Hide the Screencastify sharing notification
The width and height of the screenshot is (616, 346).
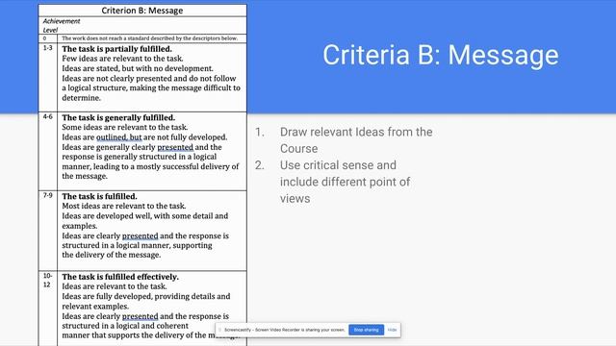tap(392, 330)
